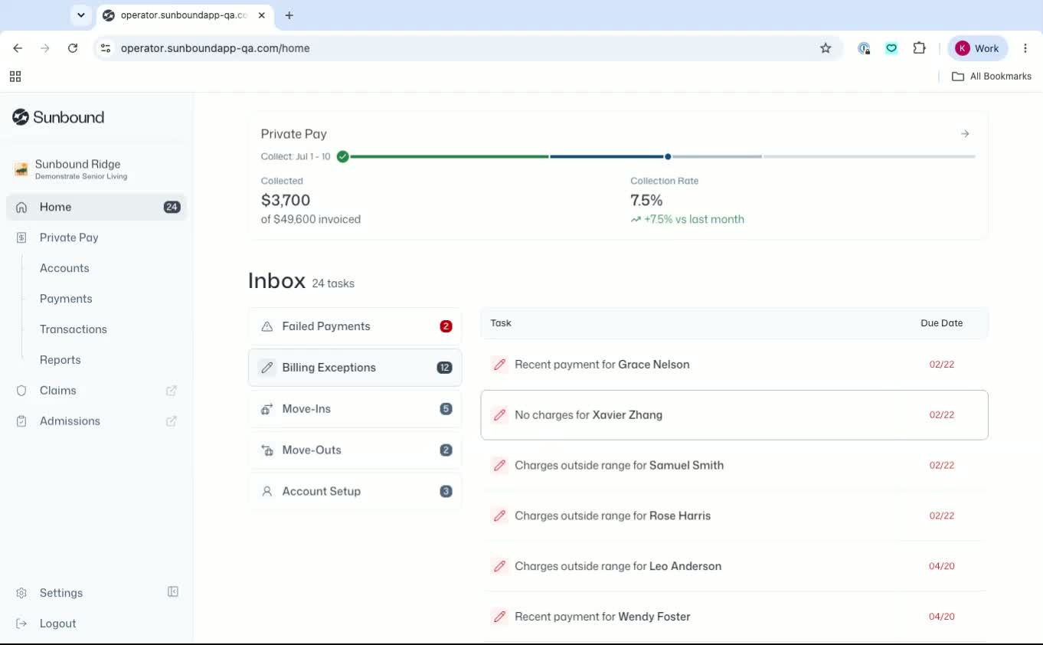Click Admissions external link icon

click(172, 421)
